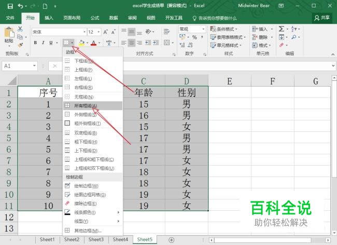Switch to the 页面布局 ribbon tab
This screenshot has width=337, height=245.
pyautogui.click(x=72, y=18)
